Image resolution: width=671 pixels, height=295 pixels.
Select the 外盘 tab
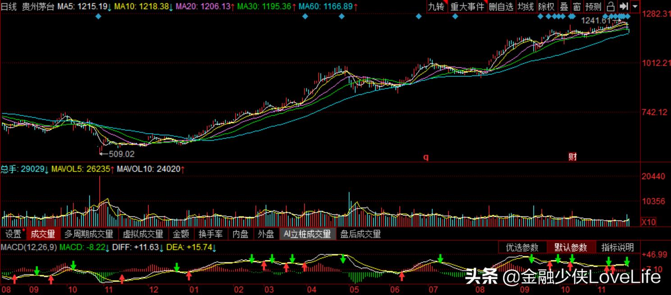266,234
